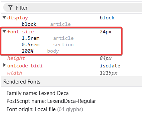Viewport: 142px width, 133px height.
Task: Open body selector link for 200%
Action: click(x=53, y=51)
